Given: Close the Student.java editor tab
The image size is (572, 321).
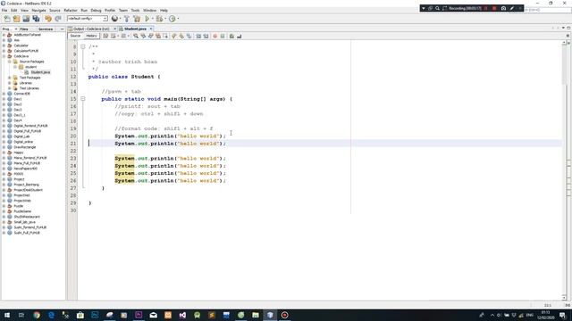Looking at the screenshot, I should (x=151, y=29).
